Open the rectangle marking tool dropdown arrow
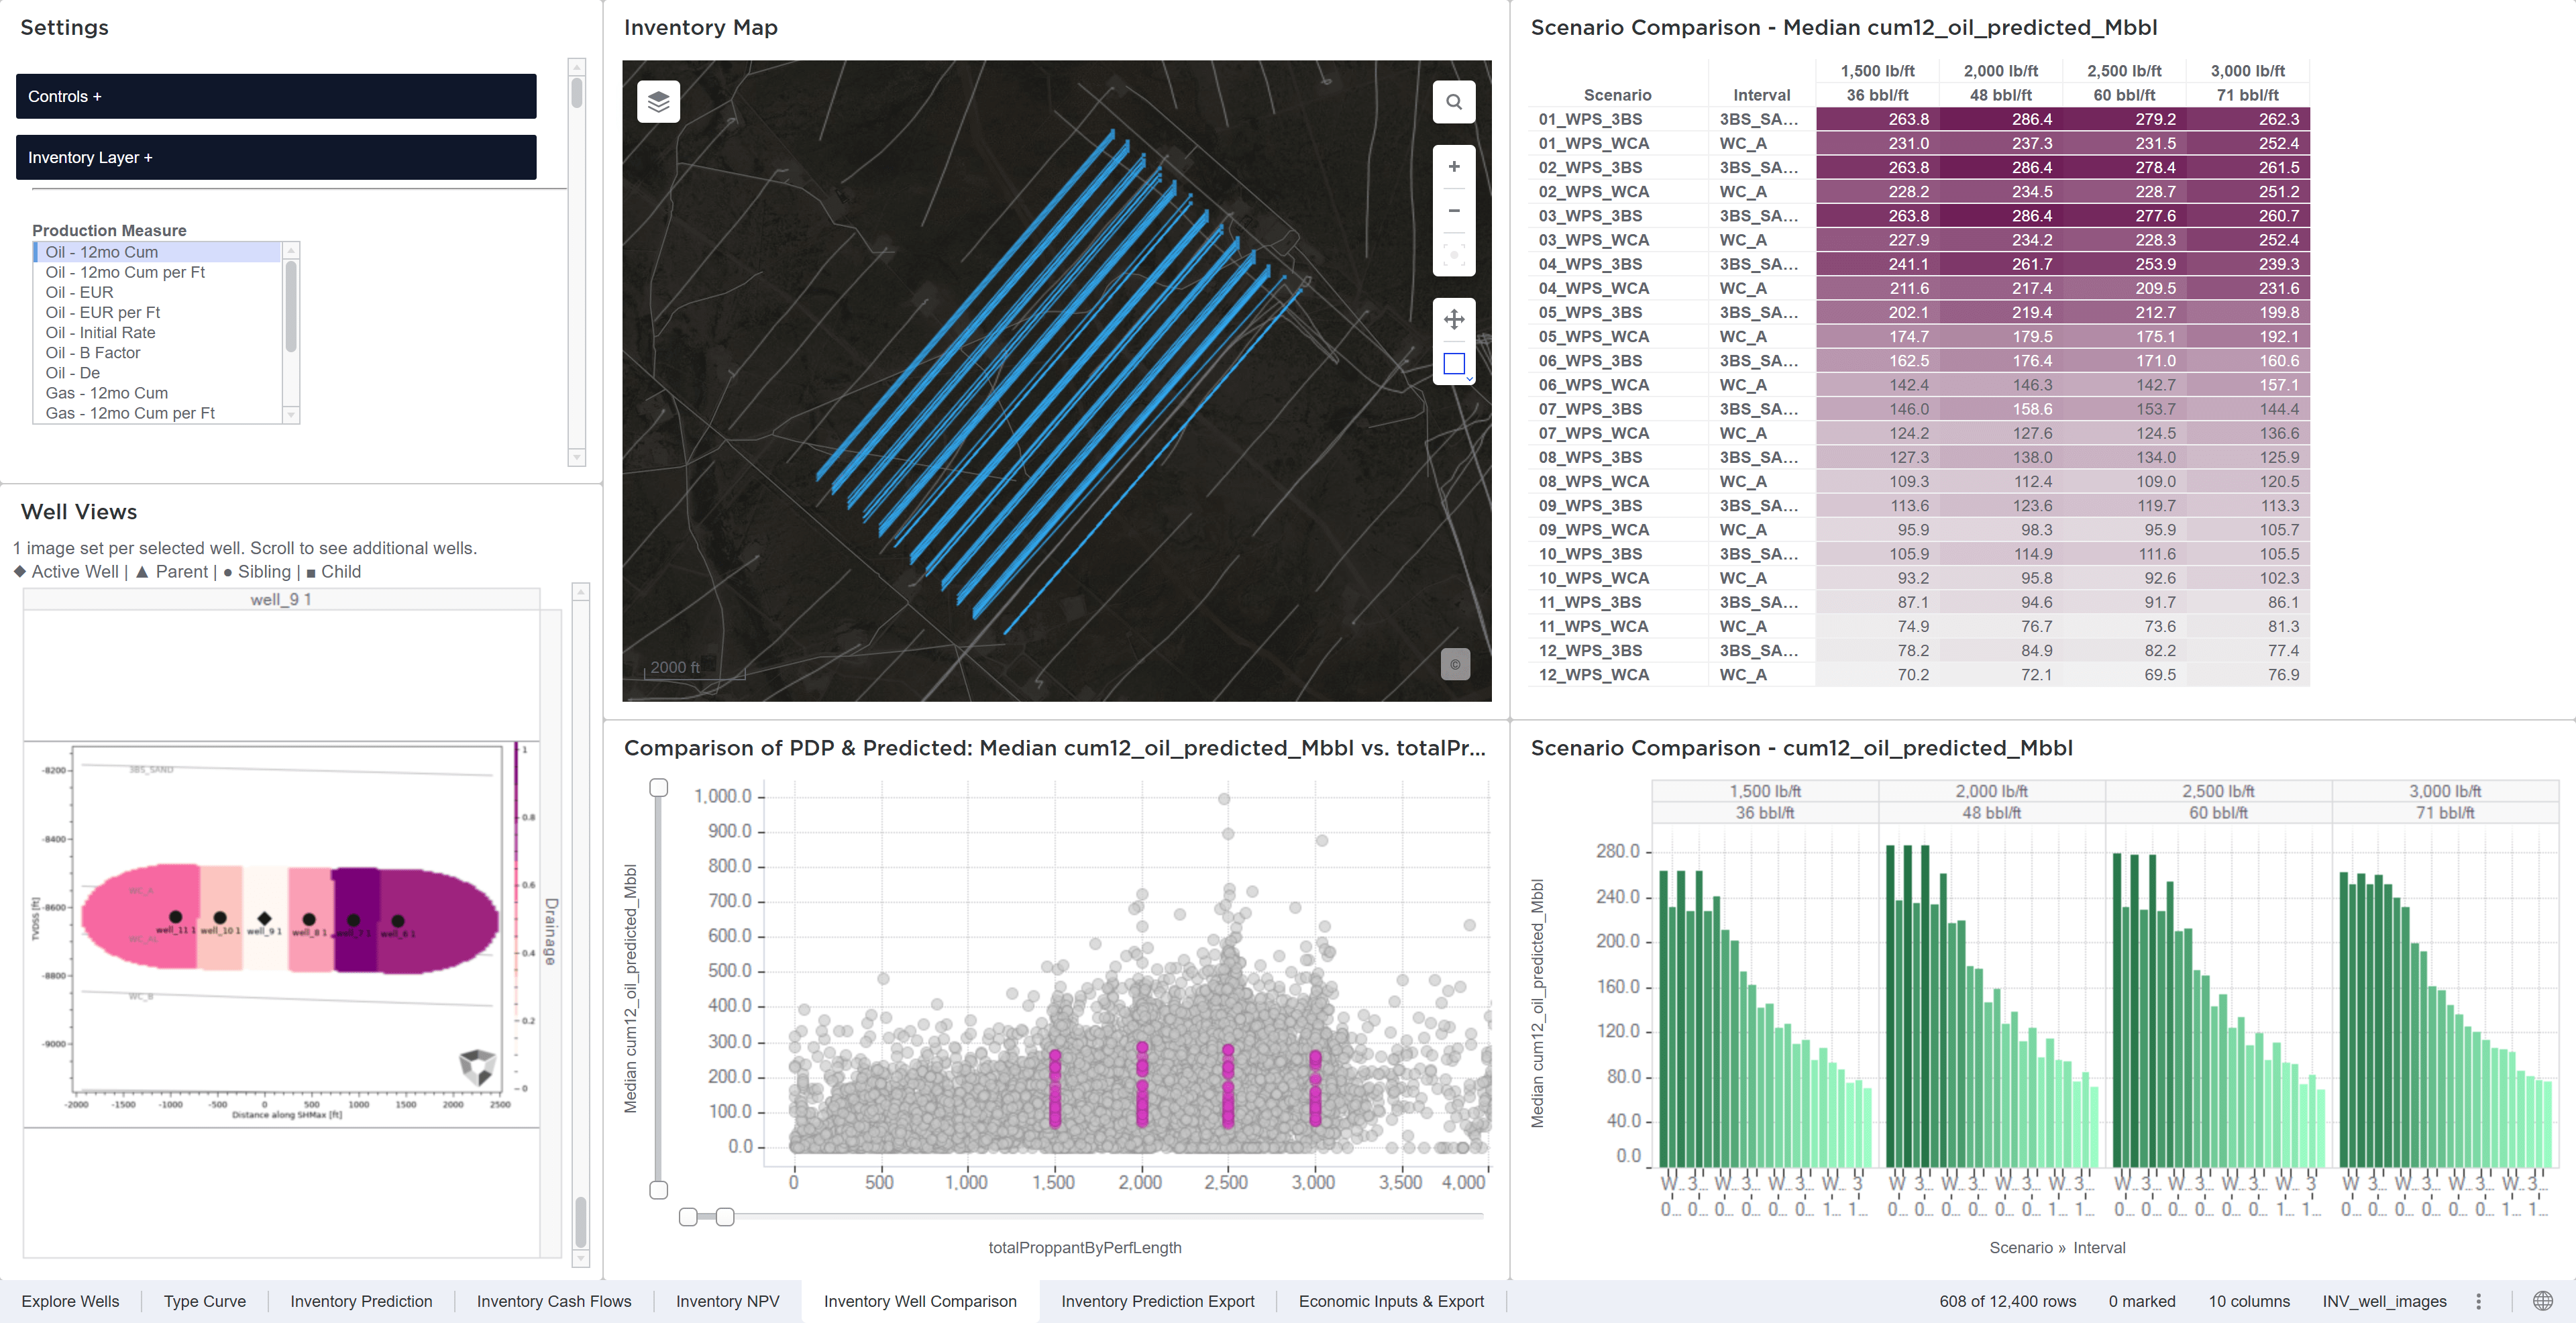Viewport: 2576px width, 1323px height. (1469, 379)
